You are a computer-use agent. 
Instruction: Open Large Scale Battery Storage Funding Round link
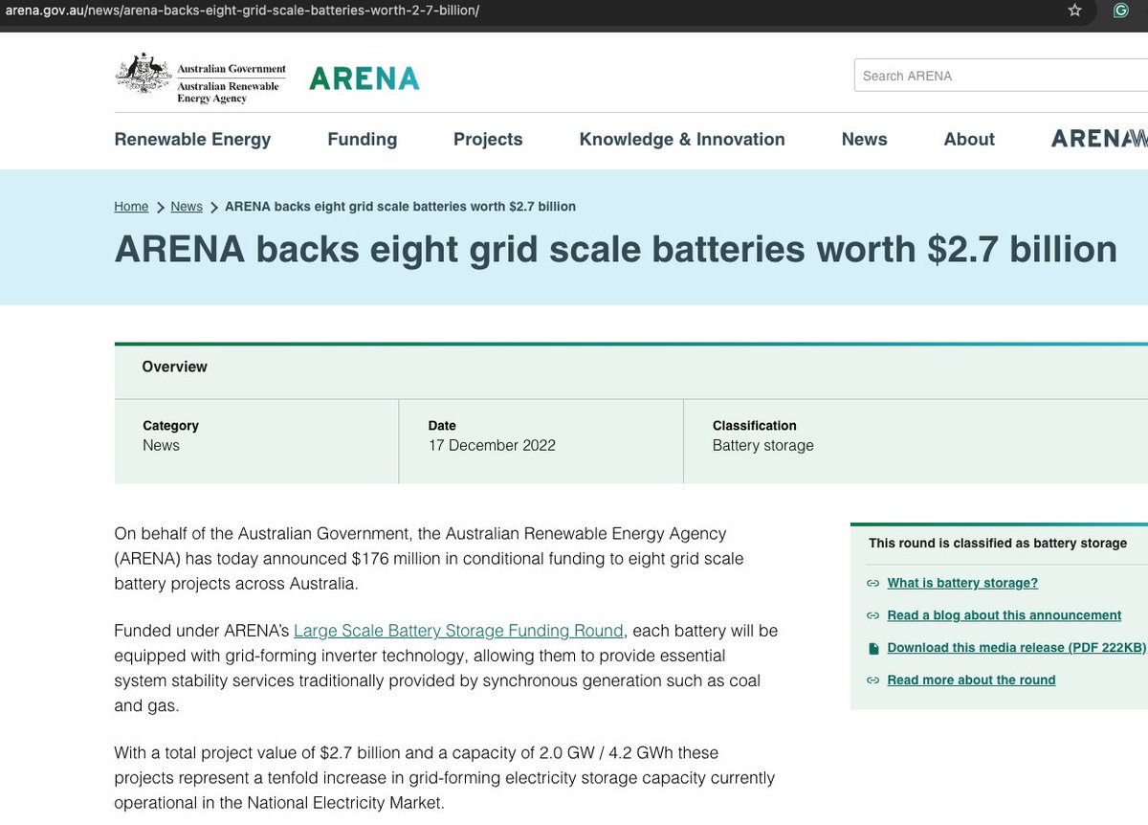click(458, 631)
